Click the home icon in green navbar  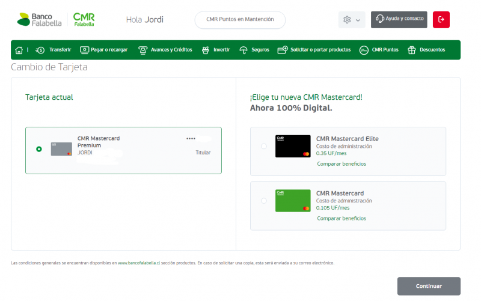click(19, 50)
